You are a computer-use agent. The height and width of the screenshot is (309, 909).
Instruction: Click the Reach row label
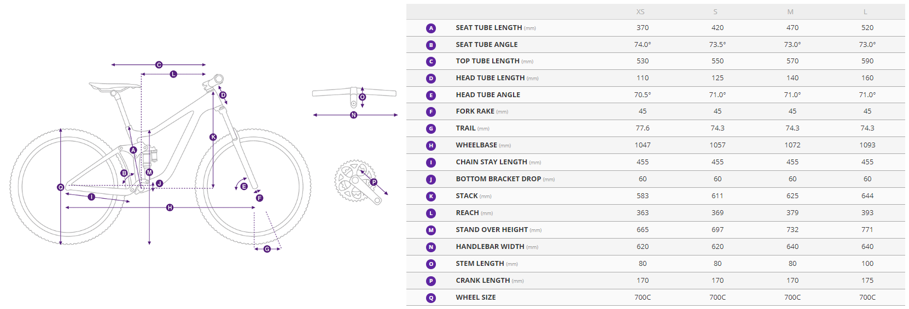coord(467,213)
